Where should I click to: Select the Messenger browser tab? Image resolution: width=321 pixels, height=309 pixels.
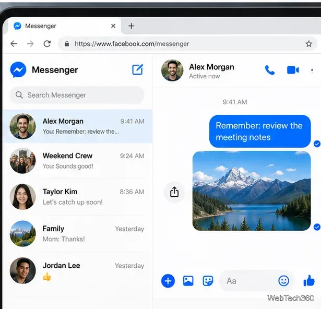click(64, 26)
